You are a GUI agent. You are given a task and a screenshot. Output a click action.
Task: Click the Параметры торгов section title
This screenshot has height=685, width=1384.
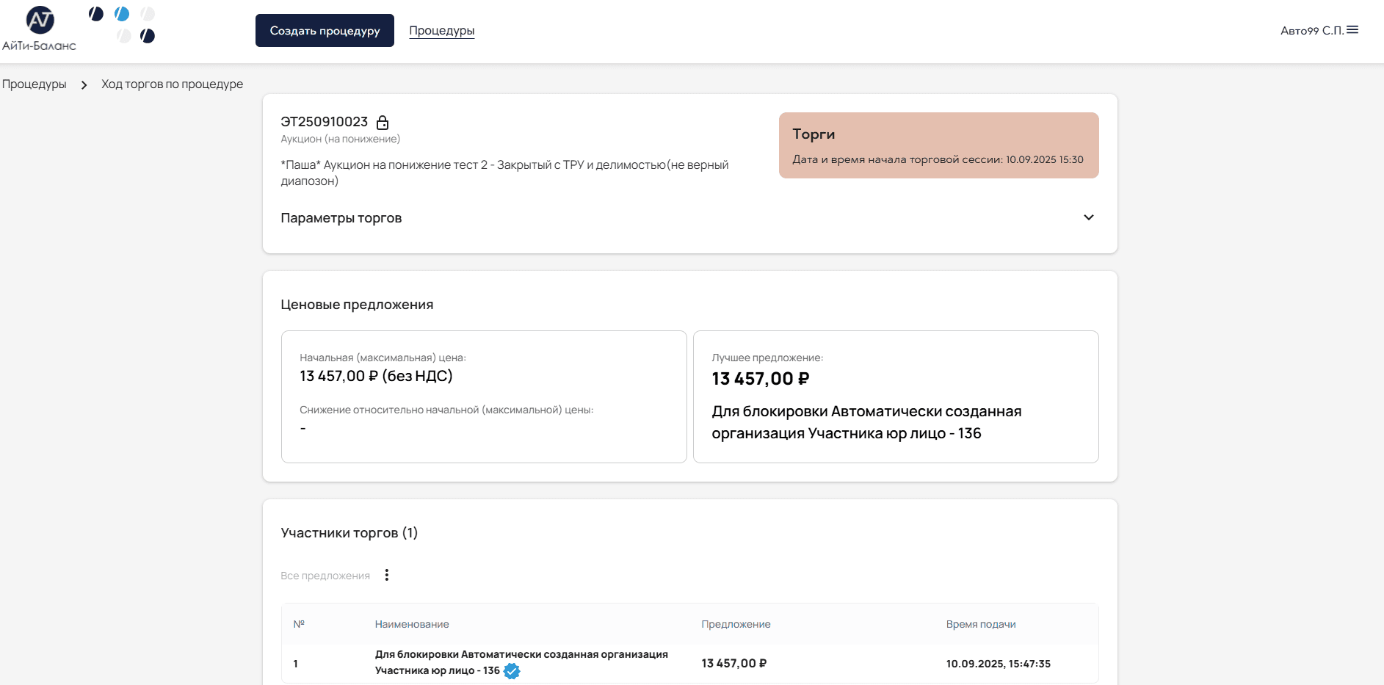pyautogui.click(x=341, y=218)
